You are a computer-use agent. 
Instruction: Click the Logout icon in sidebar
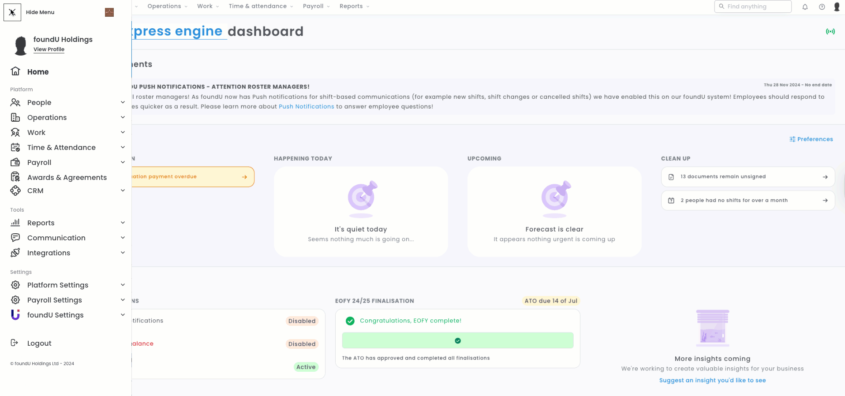coord(15,343)
